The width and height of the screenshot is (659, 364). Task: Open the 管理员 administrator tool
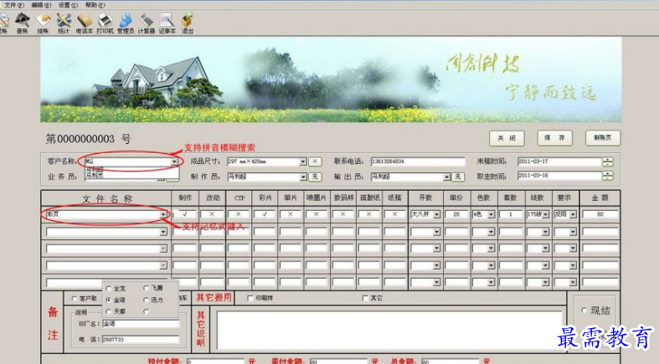click(x=126, y=23)
